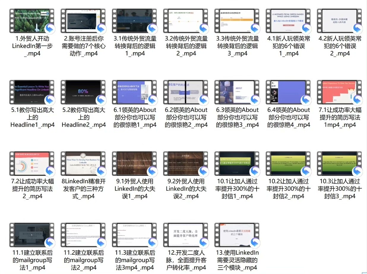
Task: Click file name 13.使用LinkedIn需要灵活隐藏的三个模块_.mp4
Action: 237,260
